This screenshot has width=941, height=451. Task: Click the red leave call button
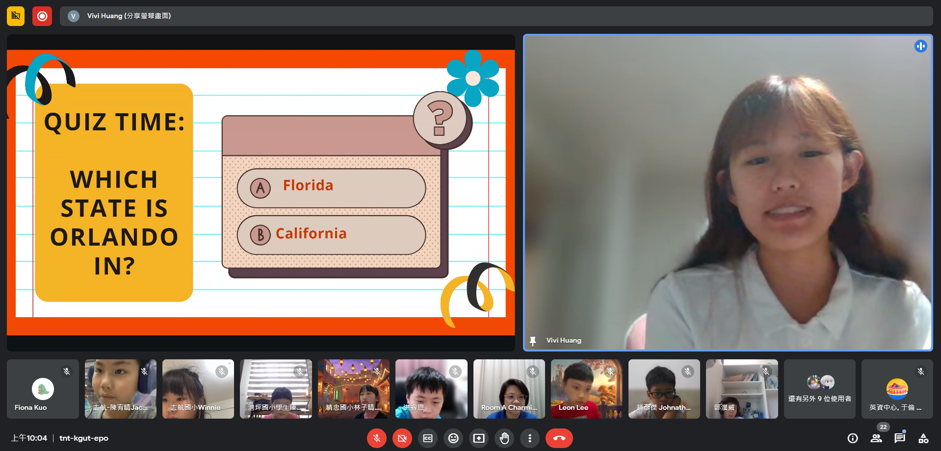pos(559,438)
